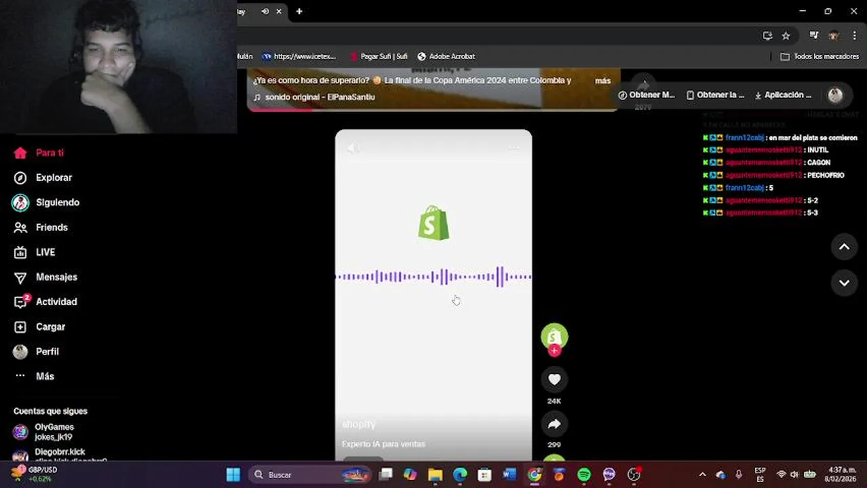The width and height of the screenshot is (867, 488).
Task: Mute the browser tab via speaker icon
Action: pyautogui.click(x=265, y=11)
